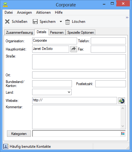This screenshot has width=132, height=152.
Task: Click the Hauptkontakt field with Janet DeSoto
Action: (x=51, y=49)
